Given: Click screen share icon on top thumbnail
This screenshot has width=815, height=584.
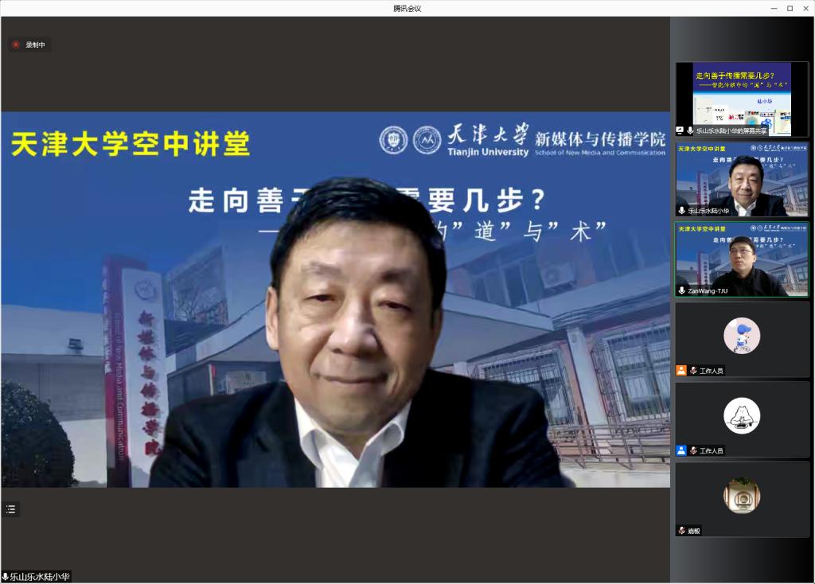Looking at the screenshot, I should 680,130.
